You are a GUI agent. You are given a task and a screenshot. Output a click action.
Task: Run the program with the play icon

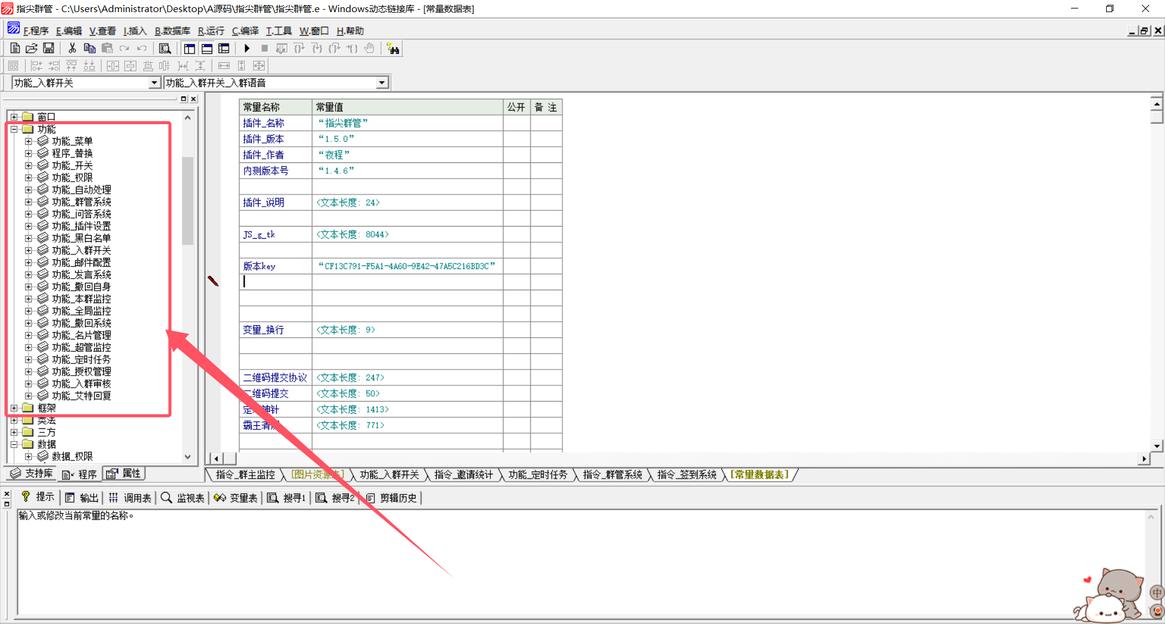tap(247, 48)
